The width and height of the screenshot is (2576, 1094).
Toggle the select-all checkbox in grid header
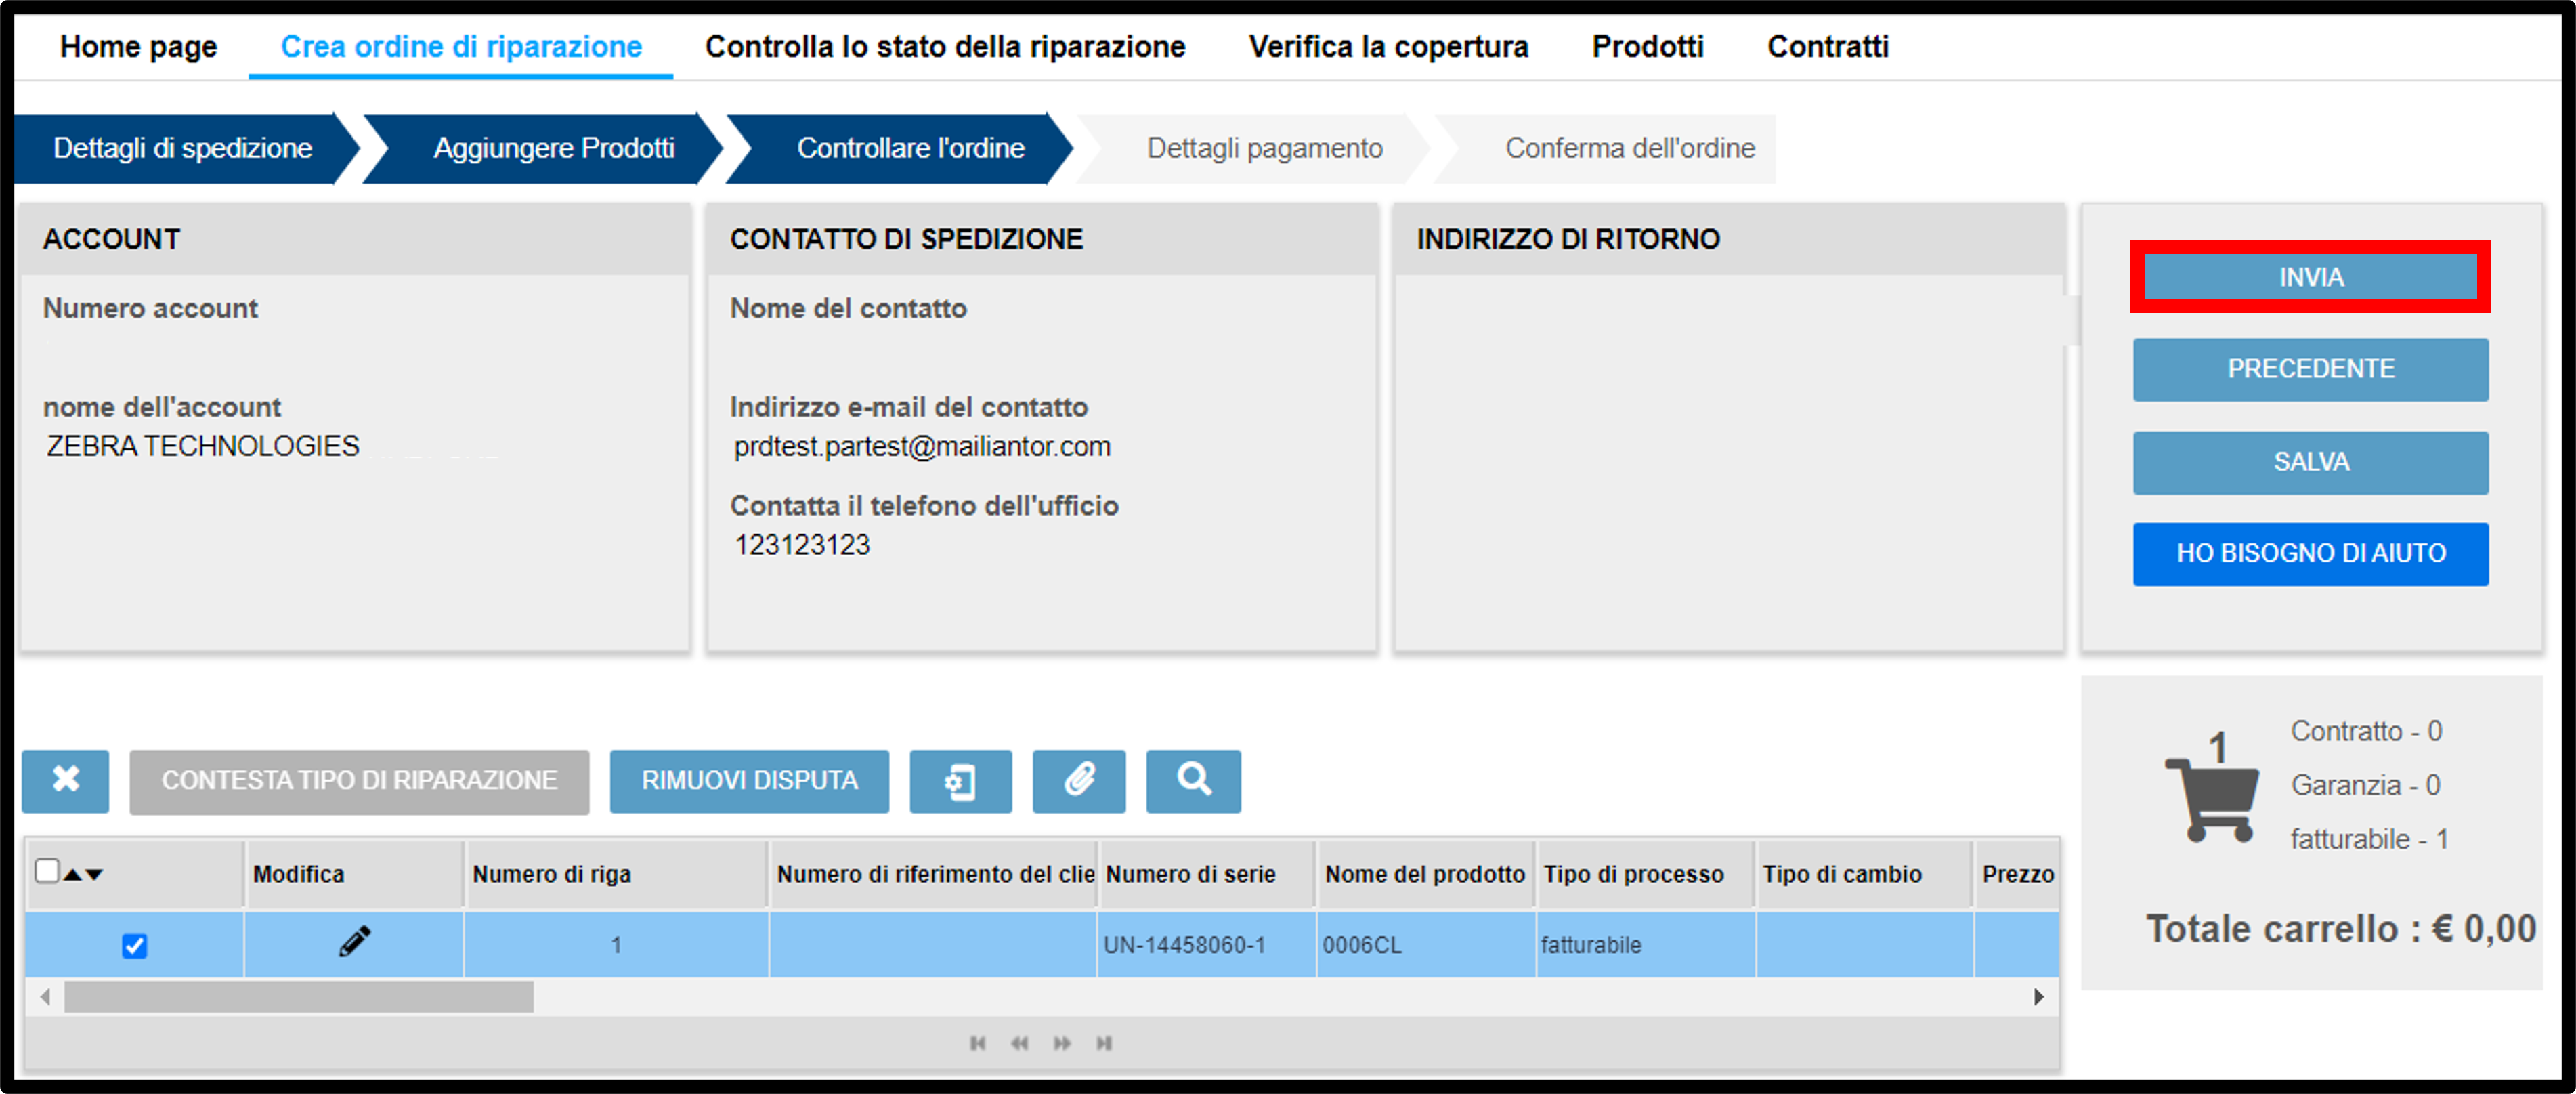[x=47, y=871]
